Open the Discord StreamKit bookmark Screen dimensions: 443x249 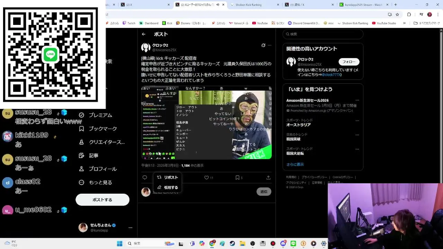click(x=304, y=23)
